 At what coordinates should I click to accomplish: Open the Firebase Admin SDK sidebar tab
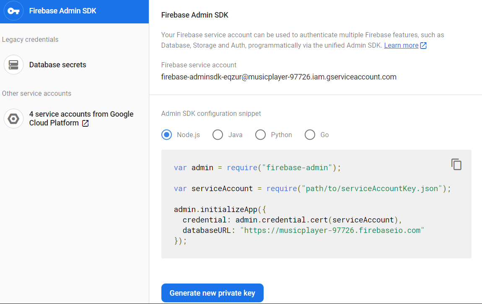74,11
